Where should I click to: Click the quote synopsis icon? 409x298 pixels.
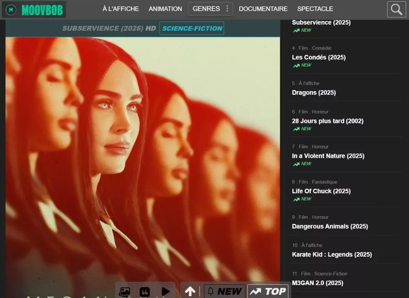click(145, 291)
